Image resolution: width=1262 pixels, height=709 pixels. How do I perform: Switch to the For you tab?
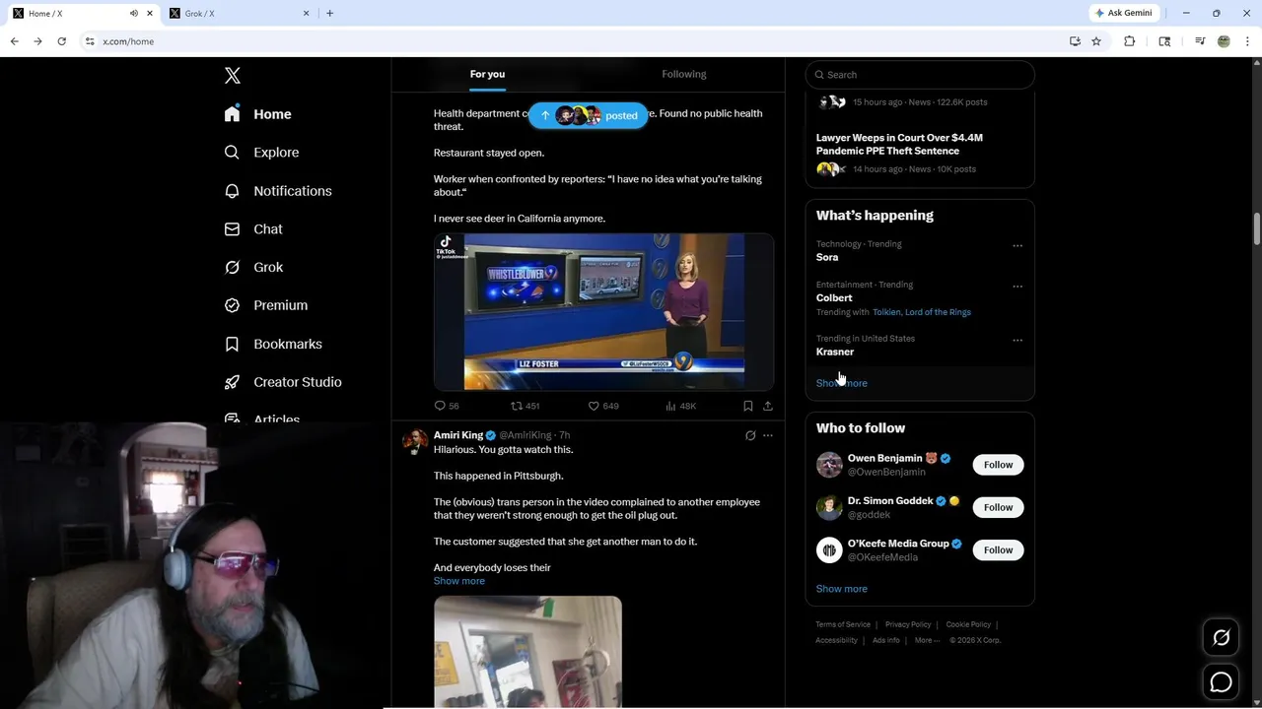tap(487, 74)
